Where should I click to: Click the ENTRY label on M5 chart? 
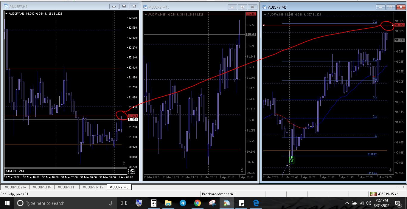point(372,154)
